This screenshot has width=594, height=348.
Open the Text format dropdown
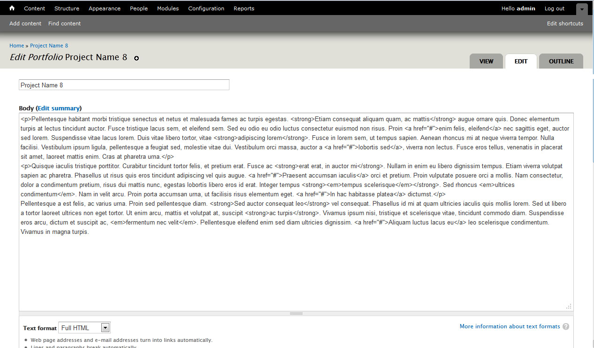pyautogui.click(x=84, y=328)
